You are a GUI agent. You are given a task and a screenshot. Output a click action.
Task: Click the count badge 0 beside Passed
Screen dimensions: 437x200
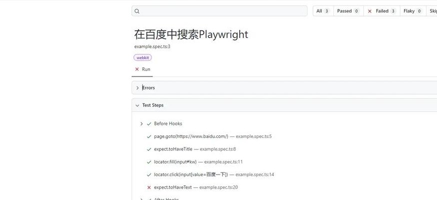(356, 11)
